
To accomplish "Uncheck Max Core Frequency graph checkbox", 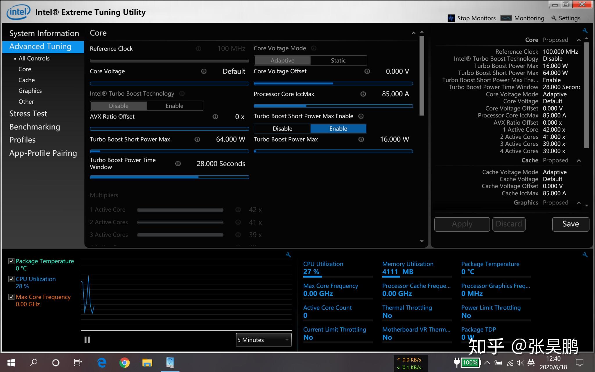I will tap(11, 297).
